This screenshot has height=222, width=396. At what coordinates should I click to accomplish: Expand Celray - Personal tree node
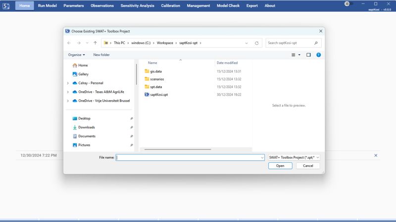(68, 83)
